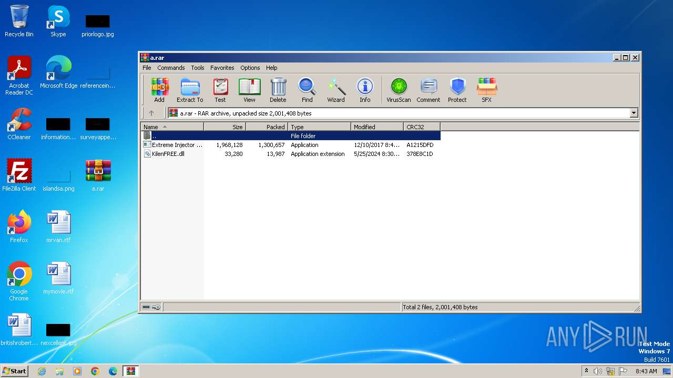Open the Tools menu
The image size is (673, 378).
click(198, 68)
